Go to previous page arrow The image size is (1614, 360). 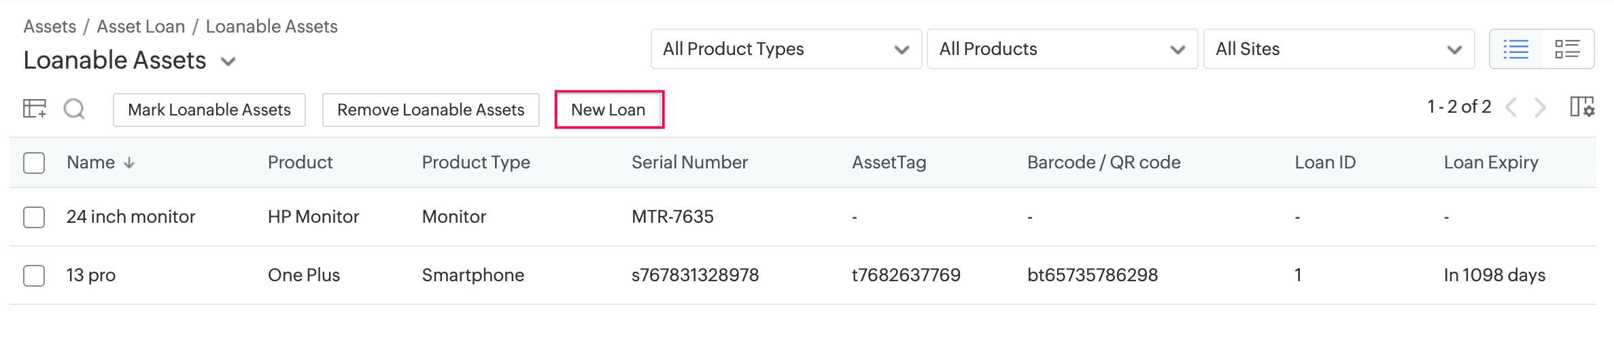pos(1511,107)
